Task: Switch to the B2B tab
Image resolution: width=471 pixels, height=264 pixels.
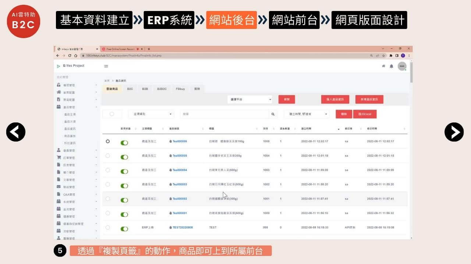Action: 145,89
